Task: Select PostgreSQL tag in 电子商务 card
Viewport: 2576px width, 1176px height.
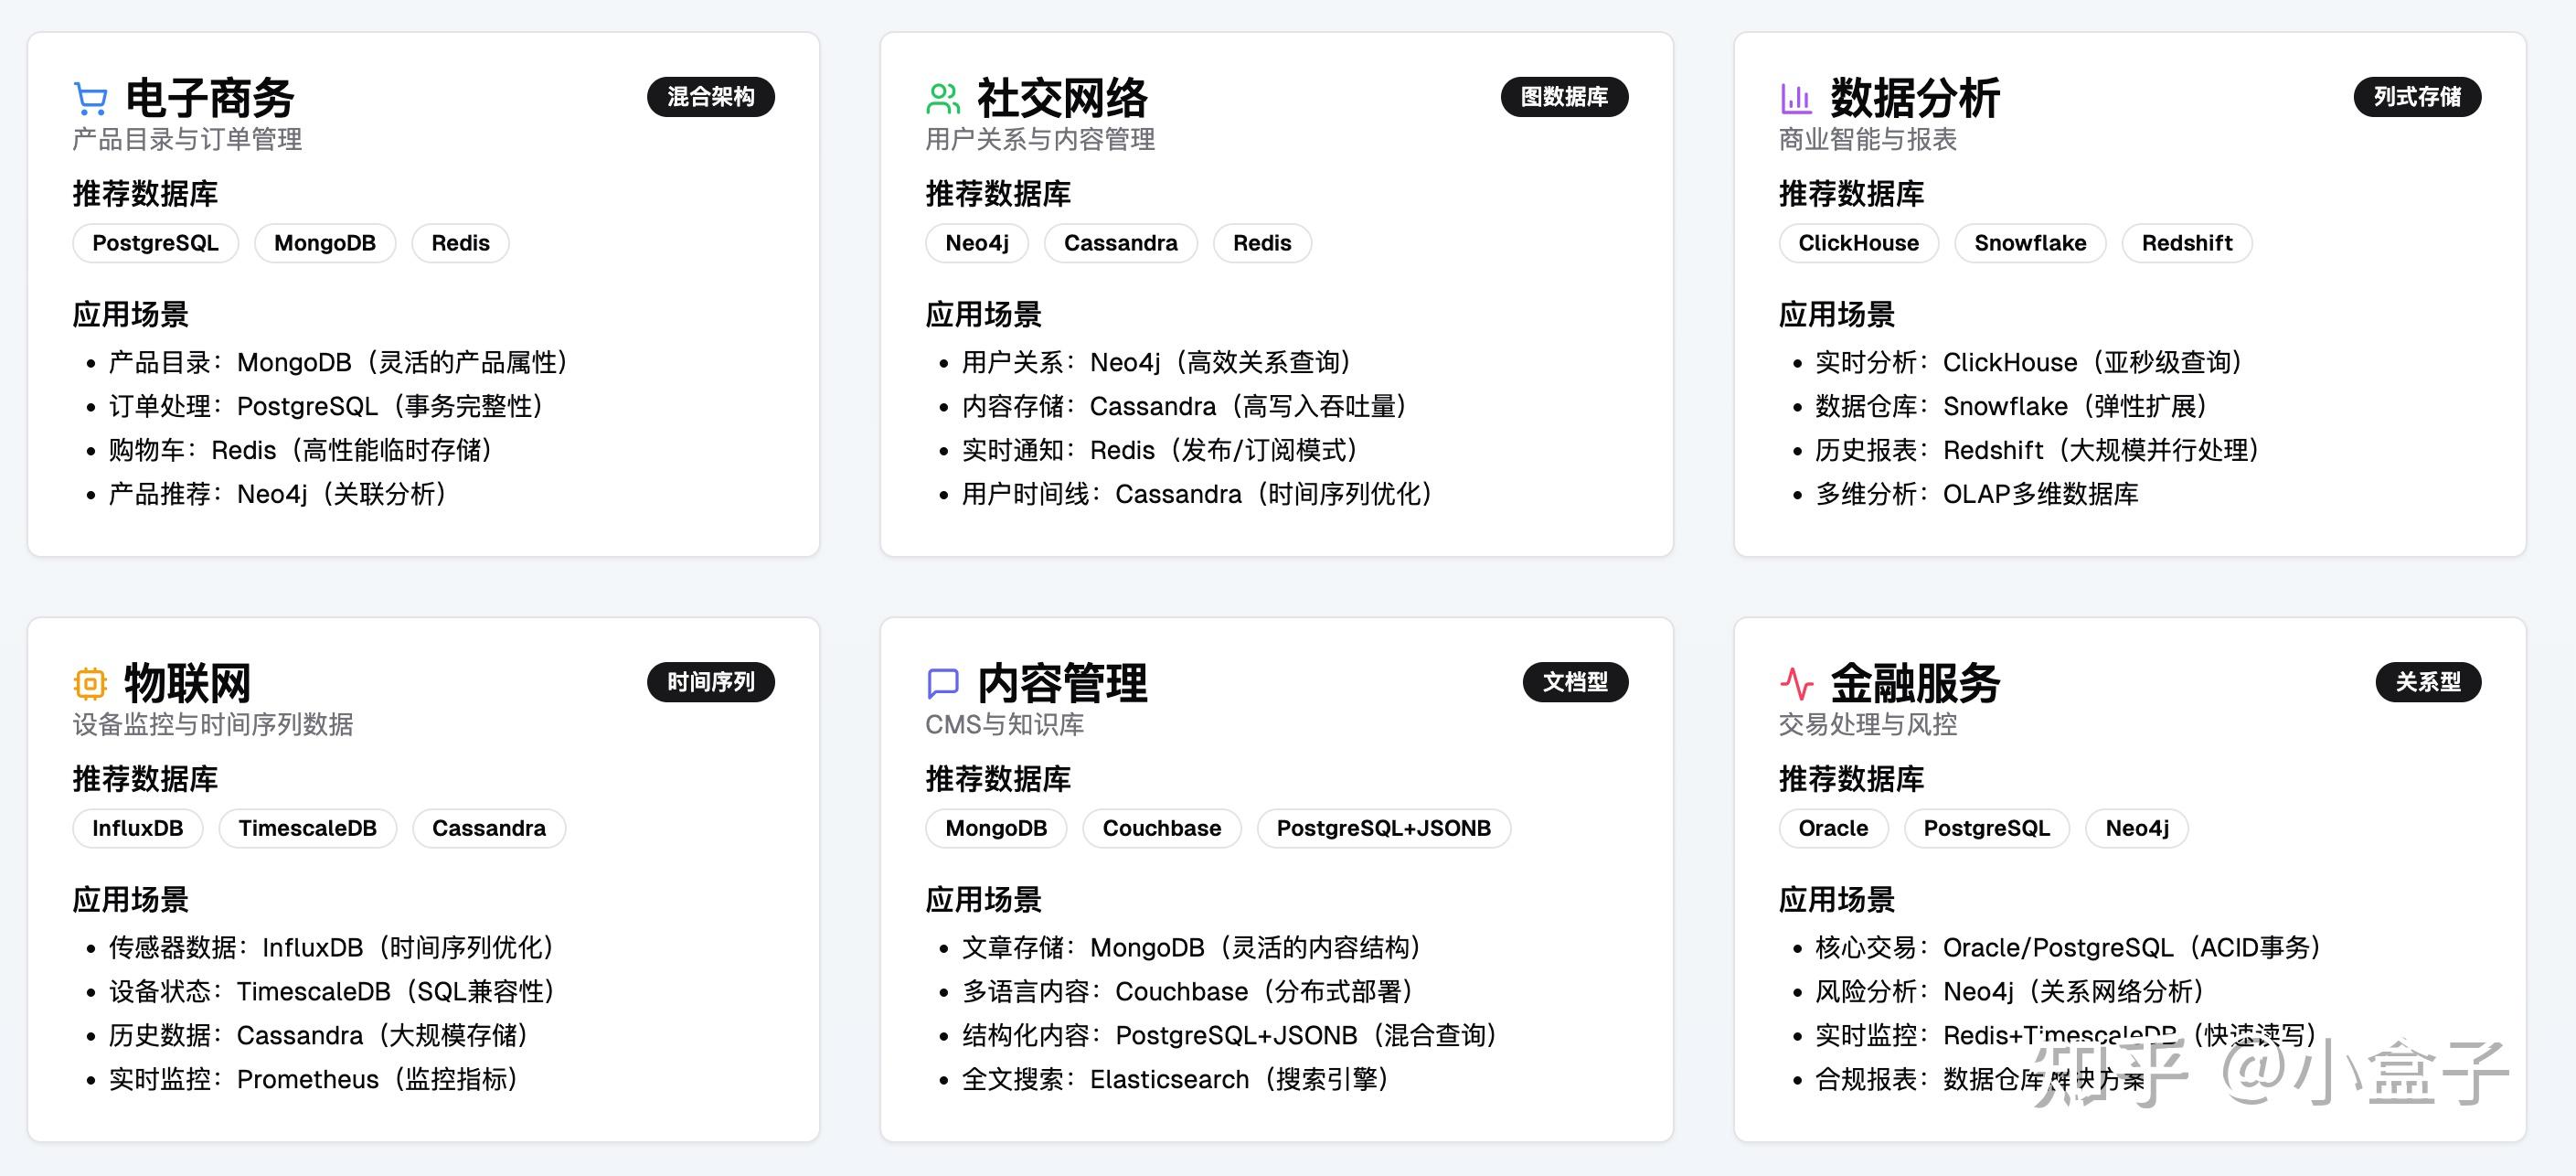Action: point(155,243)
